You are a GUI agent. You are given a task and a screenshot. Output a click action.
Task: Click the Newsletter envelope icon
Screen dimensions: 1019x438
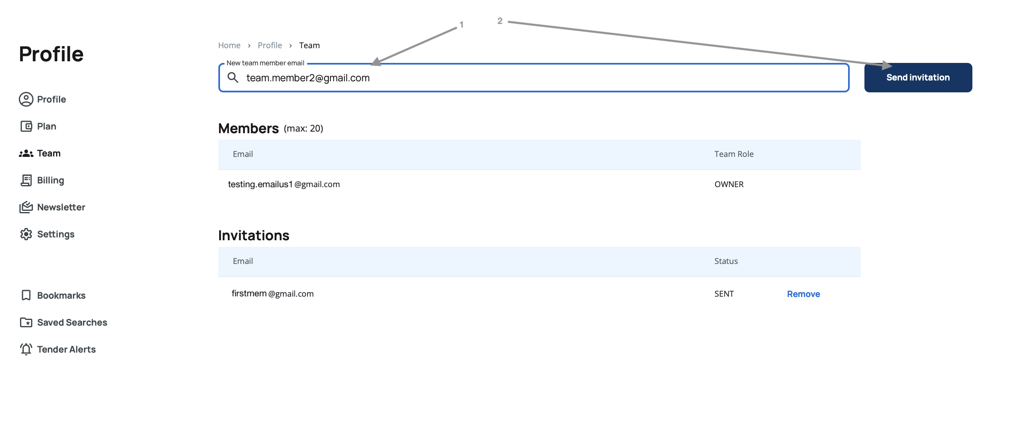tap(26, 207)
